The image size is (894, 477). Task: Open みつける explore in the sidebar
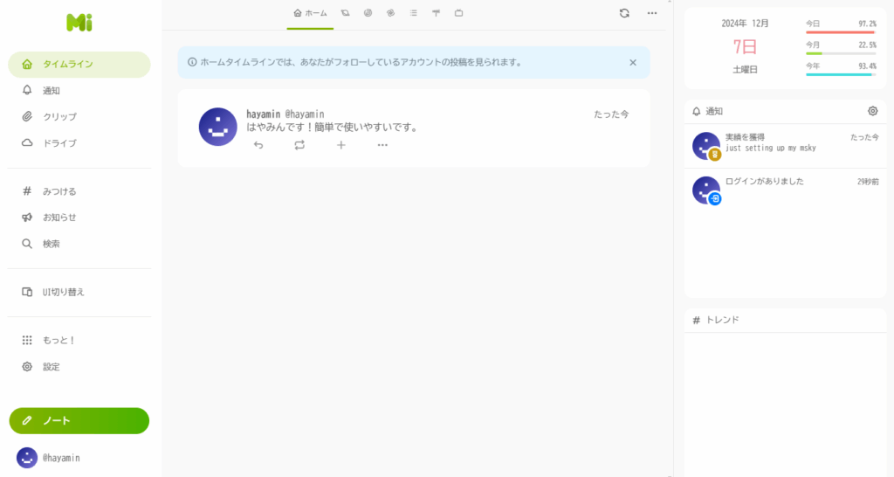coord(79,191)
